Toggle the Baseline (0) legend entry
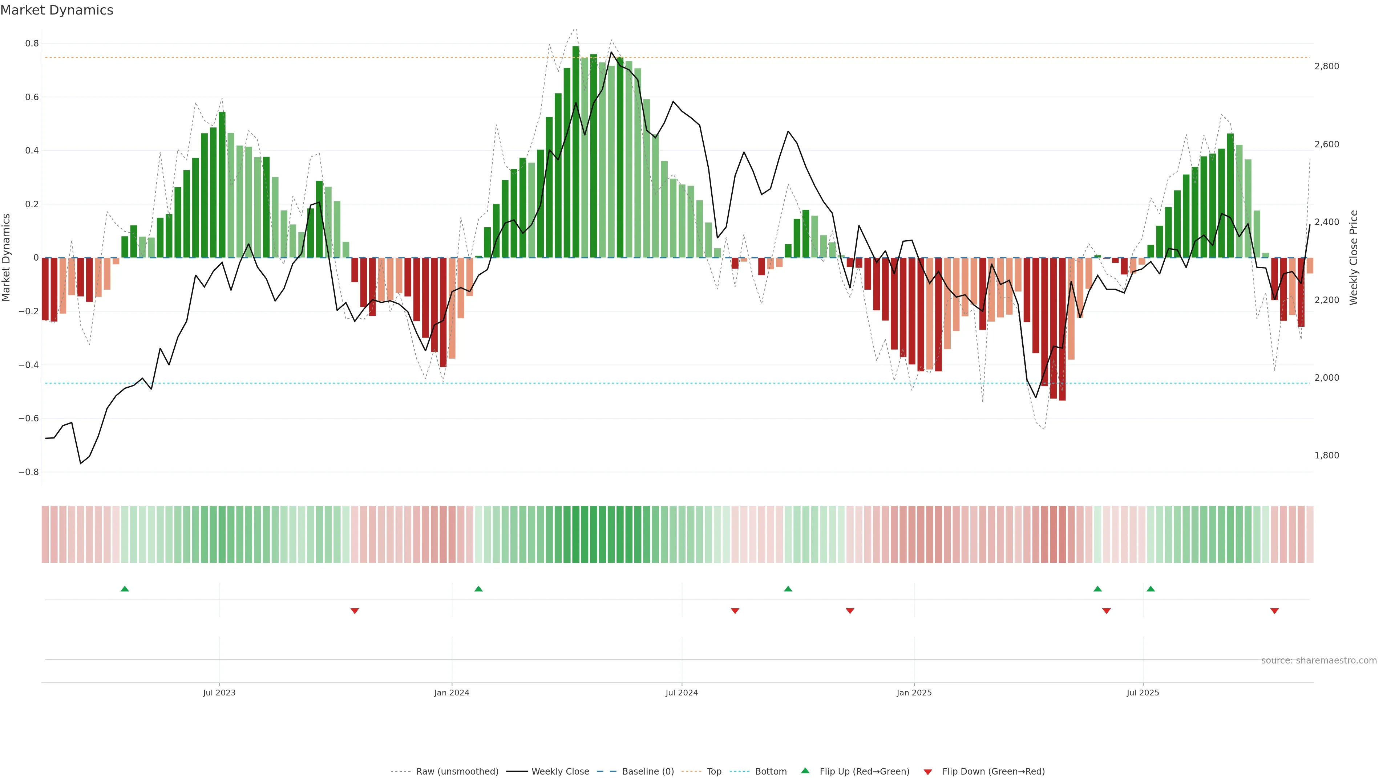 (x=648, y=772)
